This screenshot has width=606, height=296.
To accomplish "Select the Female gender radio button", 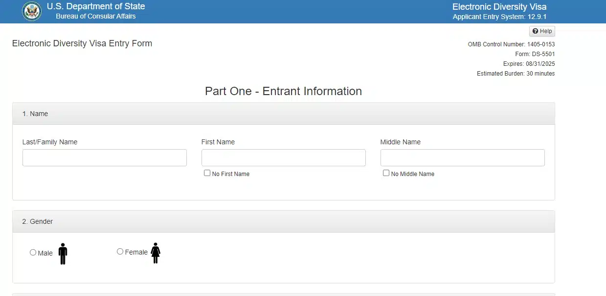I will pyautogui.click(x=120, y=252).
